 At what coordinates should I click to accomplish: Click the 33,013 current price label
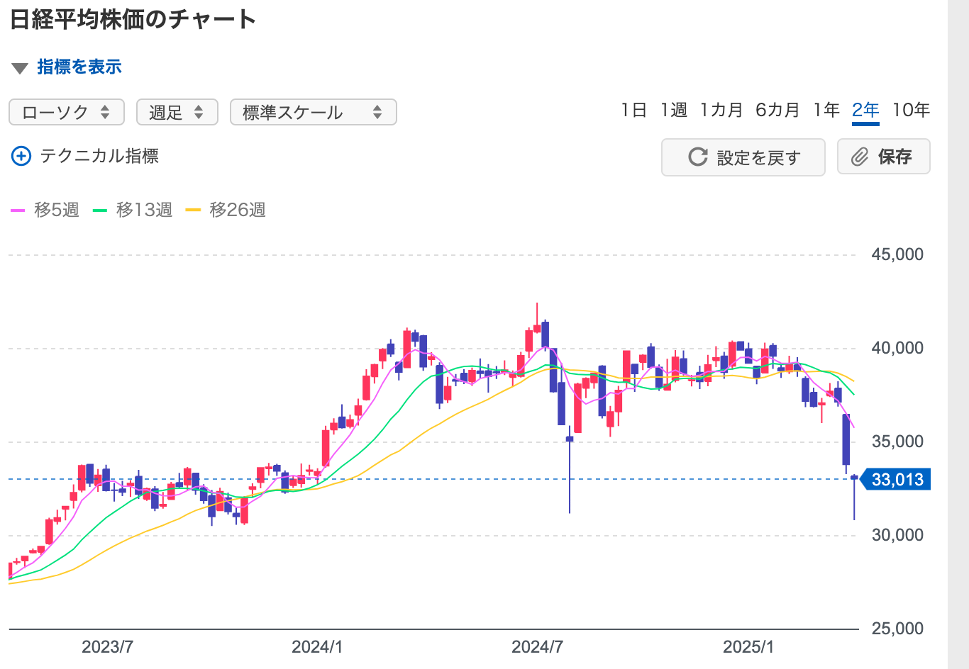895,480
